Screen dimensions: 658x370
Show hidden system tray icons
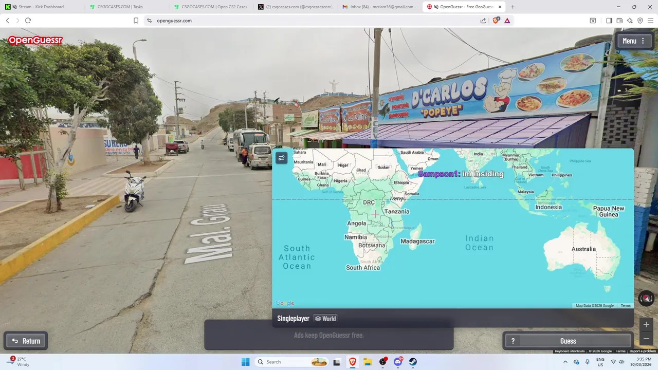pyautogui.click(x=565, y=362)
